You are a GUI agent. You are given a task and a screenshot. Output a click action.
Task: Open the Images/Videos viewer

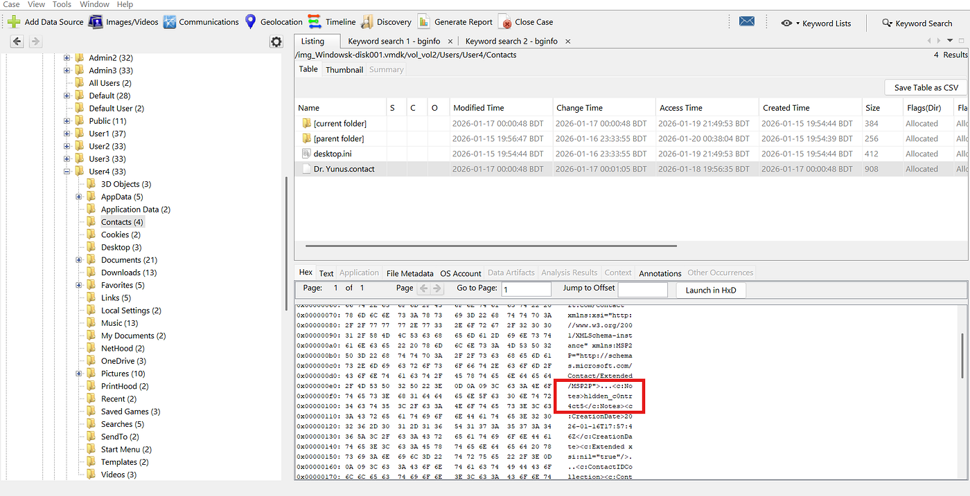click(x=96, y=22)
